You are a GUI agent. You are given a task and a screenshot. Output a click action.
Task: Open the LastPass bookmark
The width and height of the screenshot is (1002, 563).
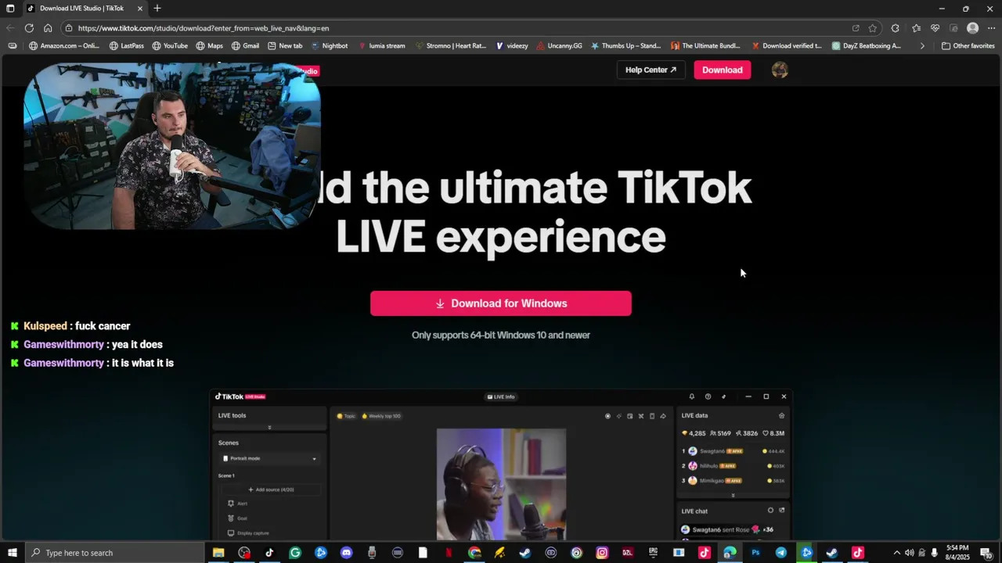pyautogui.click(x=126, y=46)
